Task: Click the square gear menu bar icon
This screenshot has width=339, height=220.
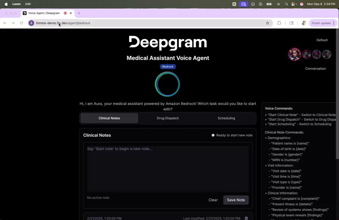Action: point(234,4)
